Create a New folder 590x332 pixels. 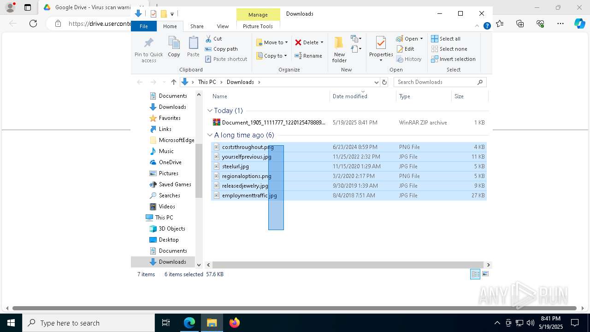tap(339, 49)
